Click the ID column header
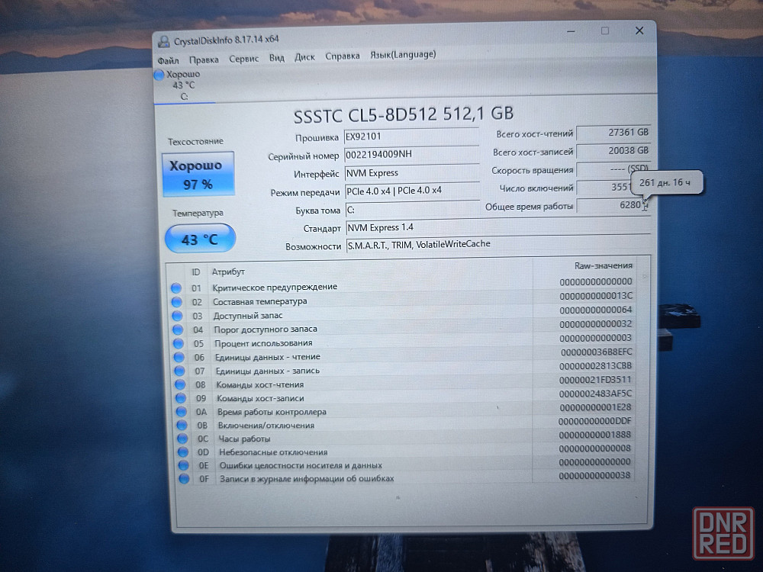763x572 pixels. pos(195,272)
